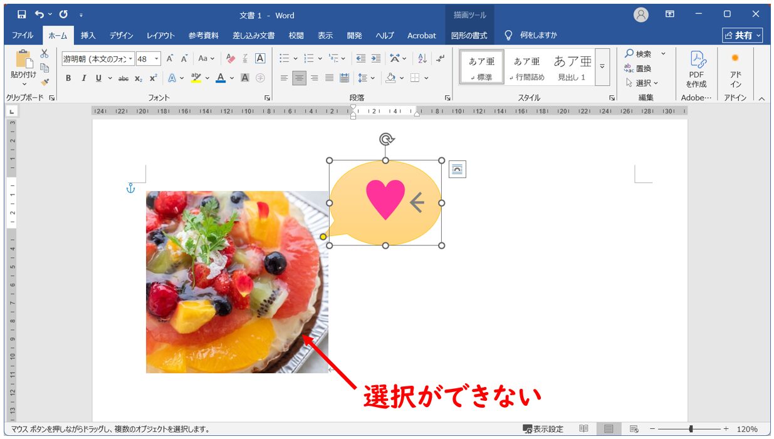Toggle Bold formatting
The width and height of the screenshot is (774, 439).
coord(68,78)
